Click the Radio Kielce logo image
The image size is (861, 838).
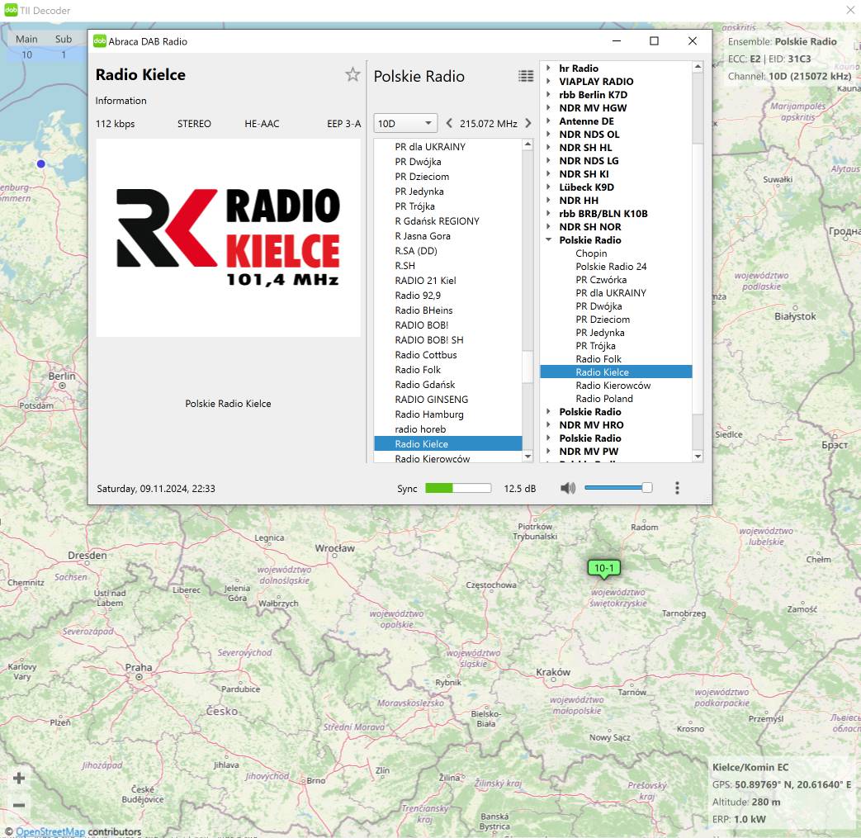228,238
